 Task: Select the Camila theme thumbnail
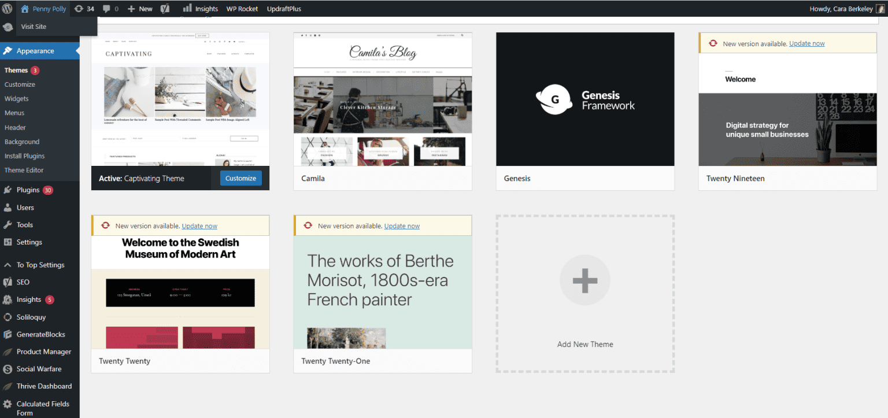point(383,99)
